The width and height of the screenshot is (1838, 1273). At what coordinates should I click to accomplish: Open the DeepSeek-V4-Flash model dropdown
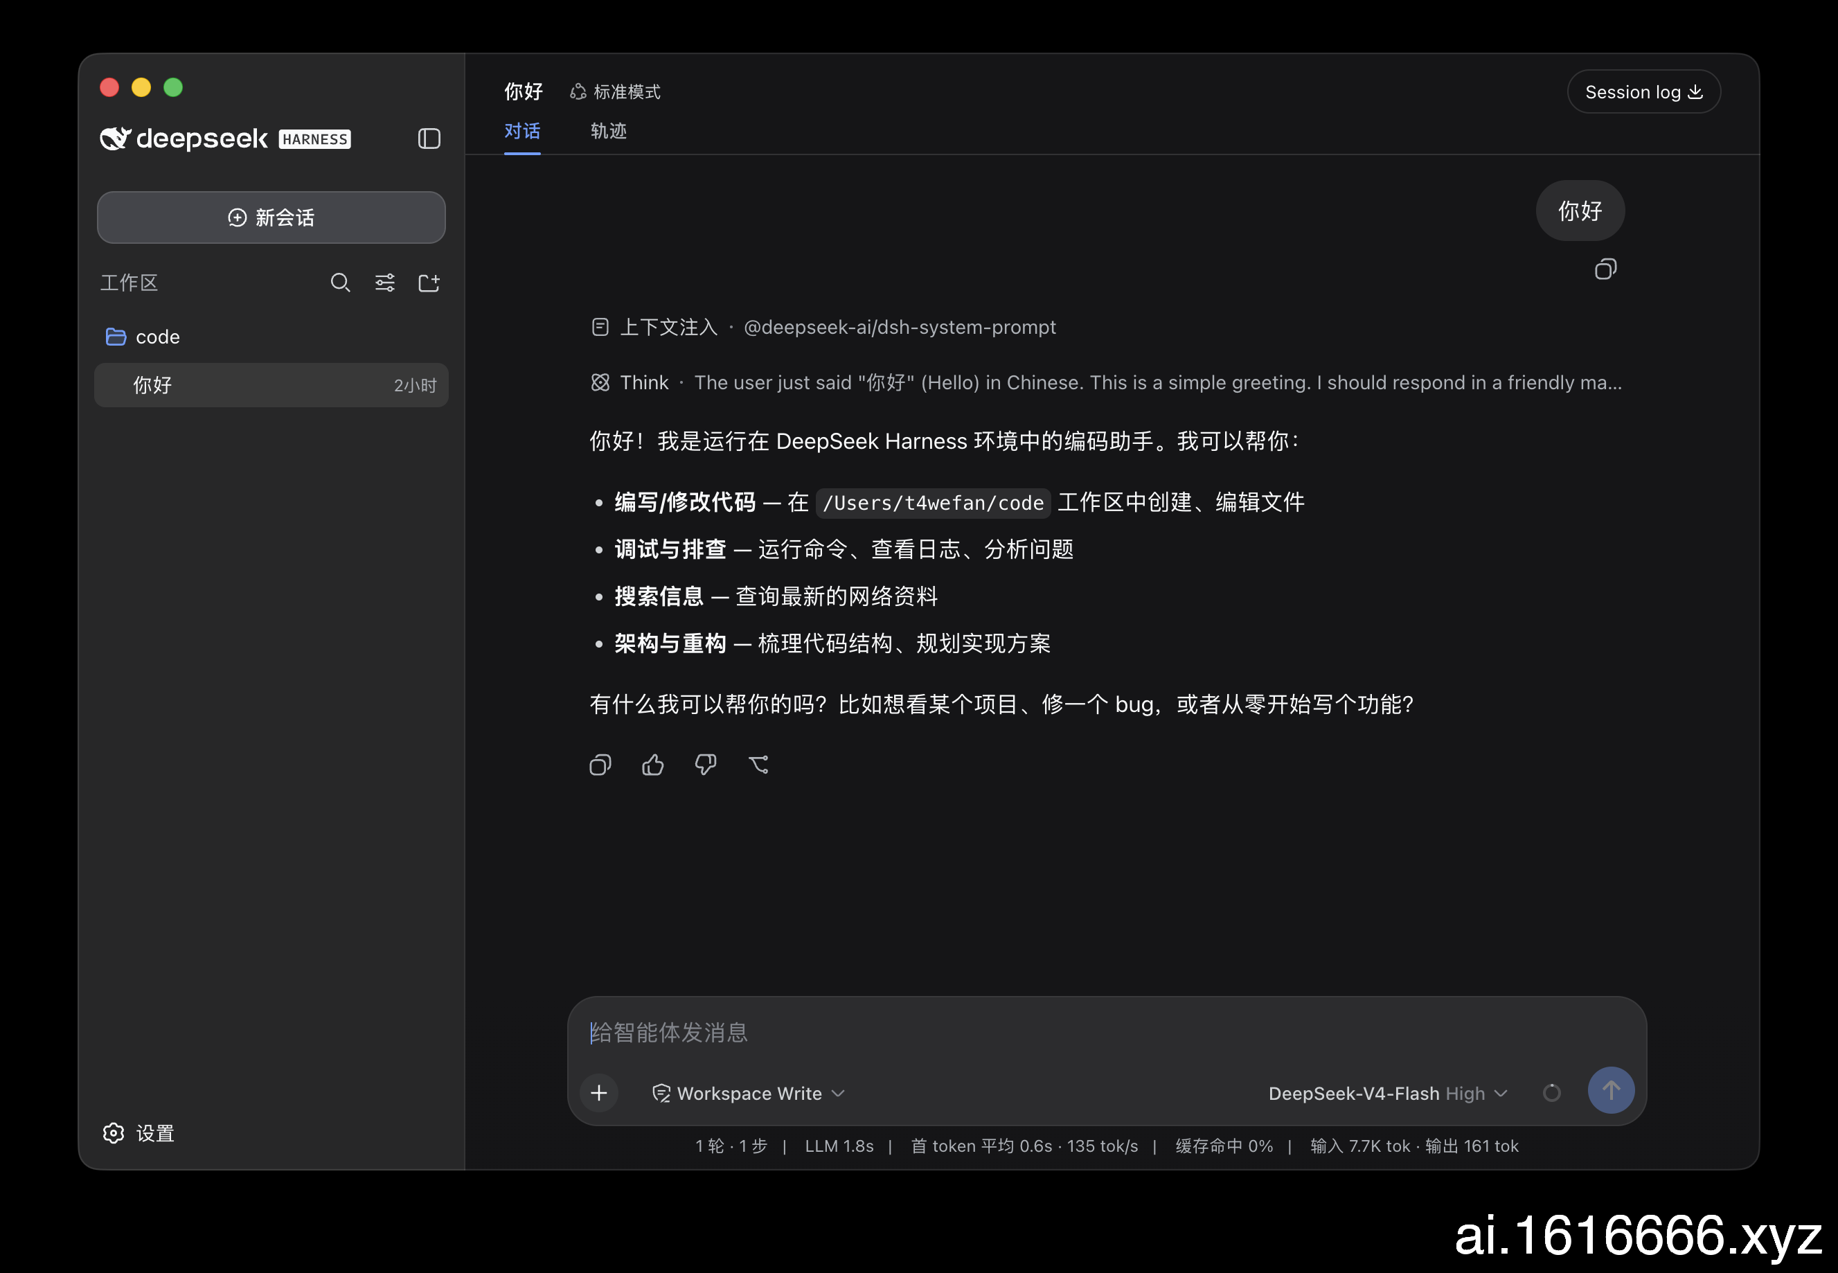point(1387,1093)
